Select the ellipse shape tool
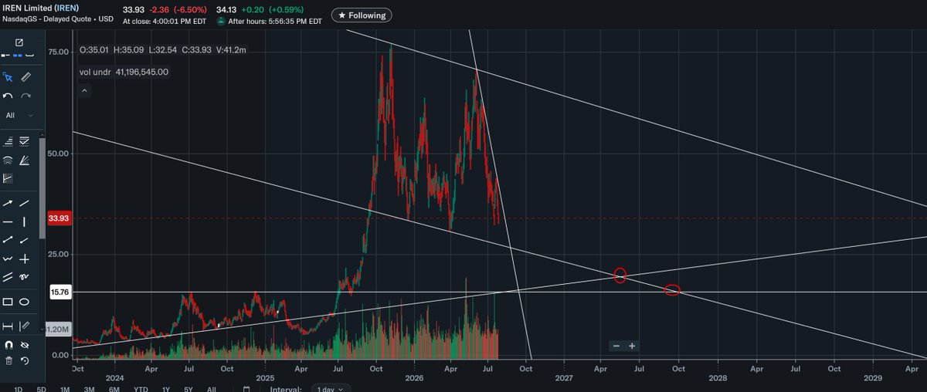This screenshot has height=392, width=927. 25,302
